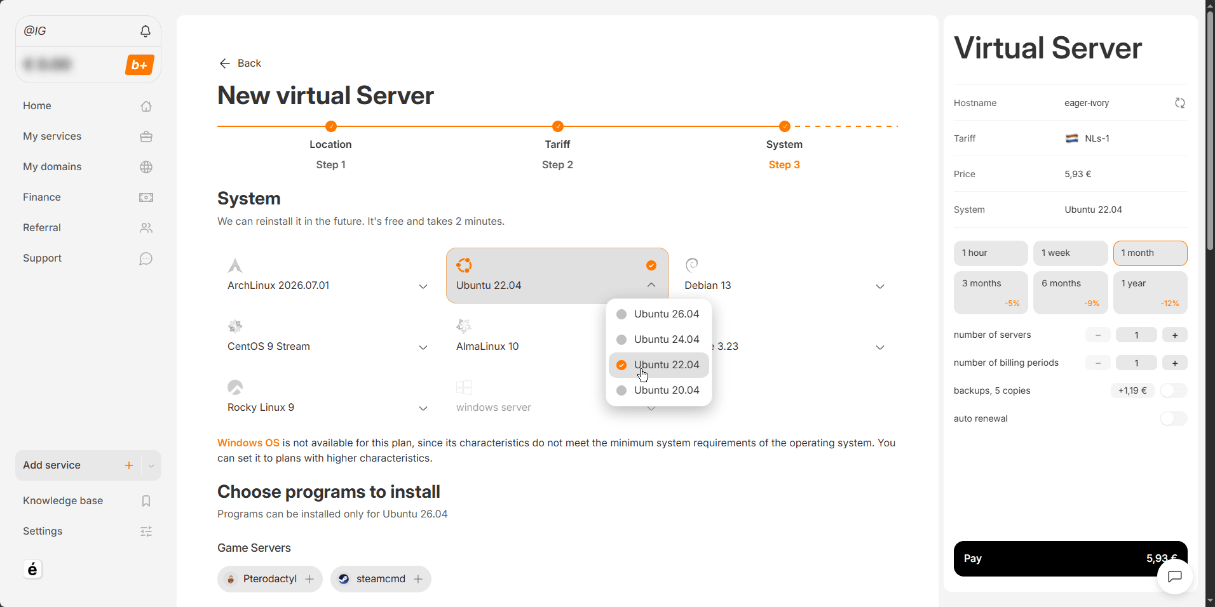Expand CentOS 9 Stream version dropdown
This screenshot has height=607, width=1215.
point(423,348)
